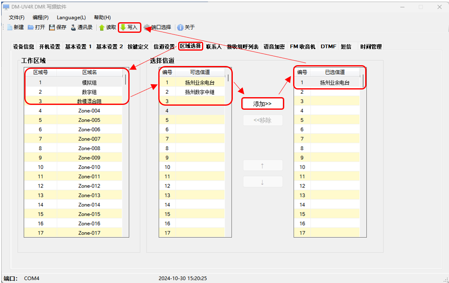Click the 读取 (Read) green arrow icon
Screen dimensions: 449x283
click(102, 28)
